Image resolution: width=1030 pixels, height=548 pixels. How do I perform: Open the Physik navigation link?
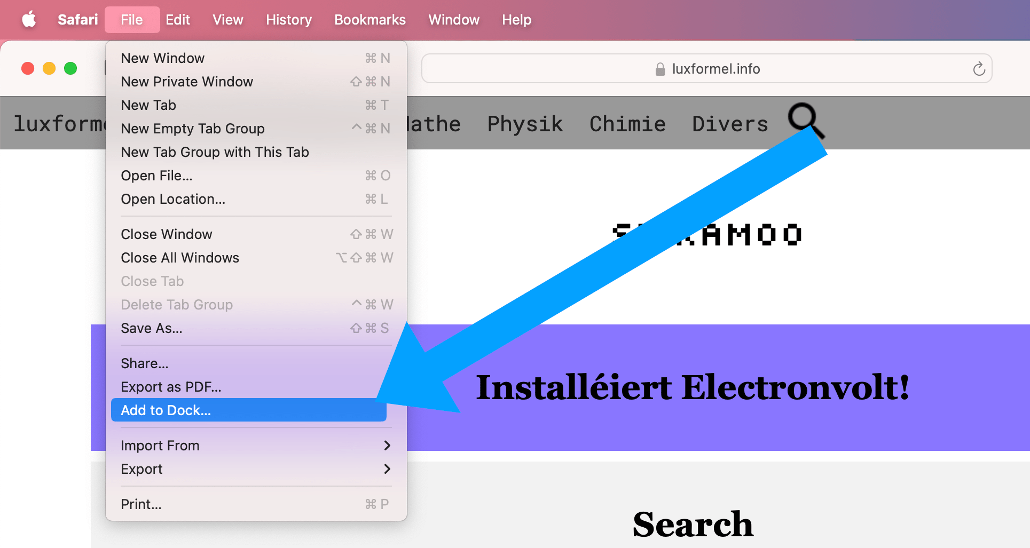pyautogui.click(x=525, y=124)
